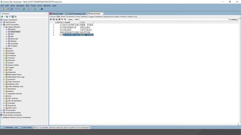The height and width of the screenshot is (135, 241).
Task: Click the Sort button
Action: 70,19
